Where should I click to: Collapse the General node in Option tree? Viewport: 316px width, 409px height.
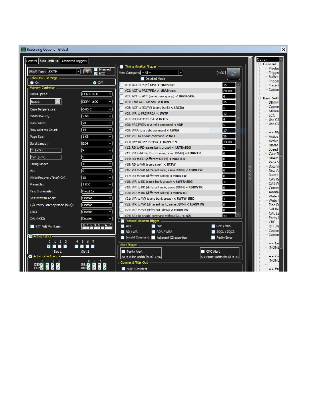[x=260, y=64]
